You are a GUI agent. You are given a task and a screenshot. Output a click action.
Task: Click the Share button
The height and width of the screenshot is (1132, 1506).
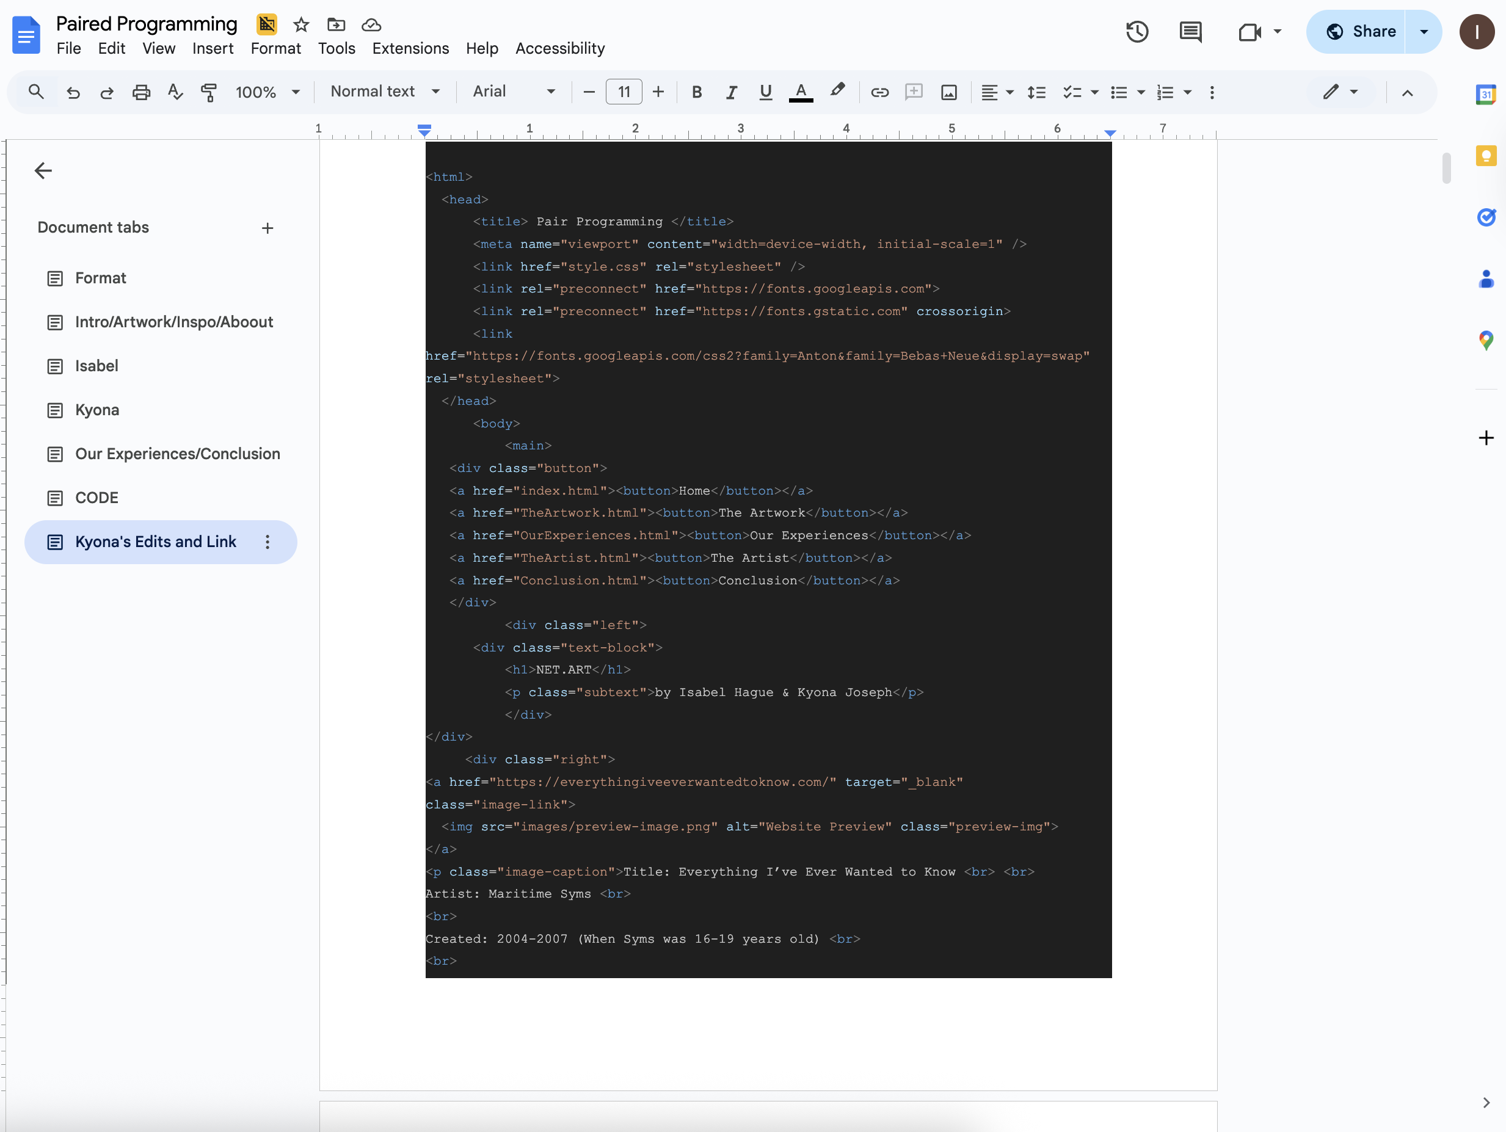(1359, 31)
